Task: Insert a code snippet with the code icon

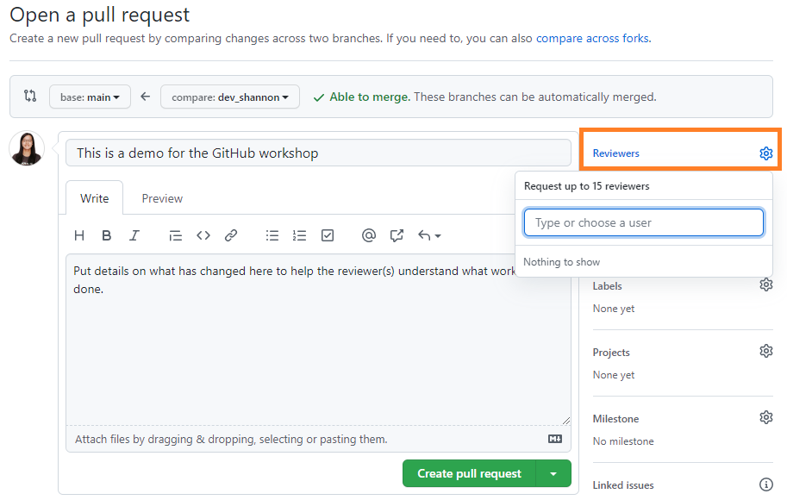Action: click(x=203, y=235)
